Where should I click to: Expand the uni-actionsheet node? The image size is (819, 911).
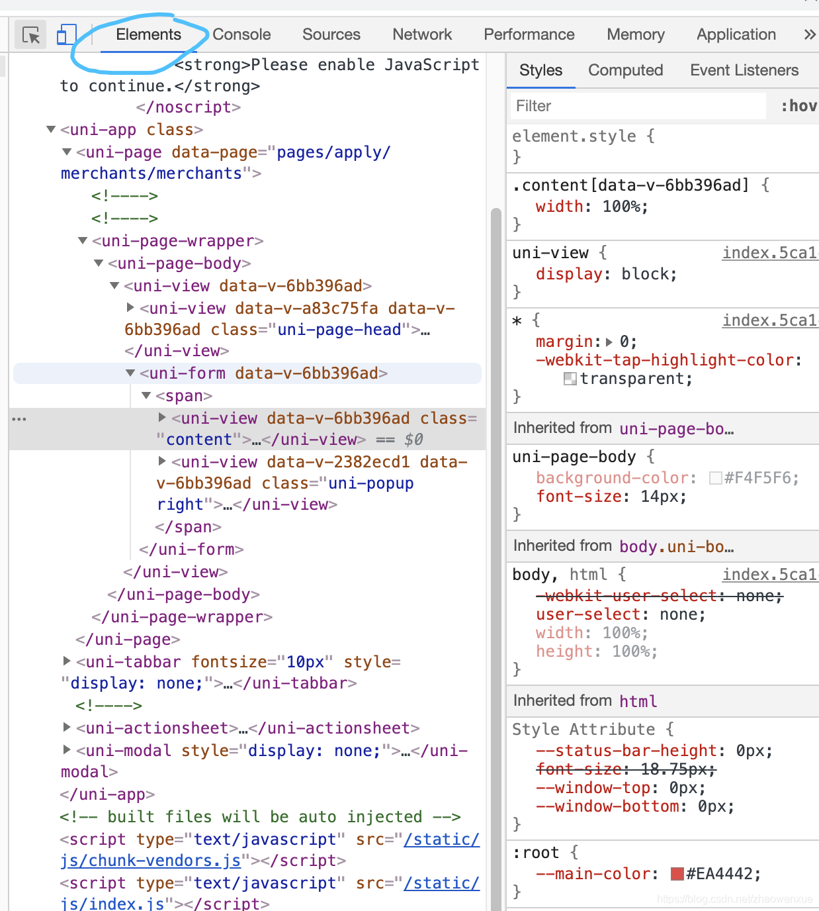point(67,727)
